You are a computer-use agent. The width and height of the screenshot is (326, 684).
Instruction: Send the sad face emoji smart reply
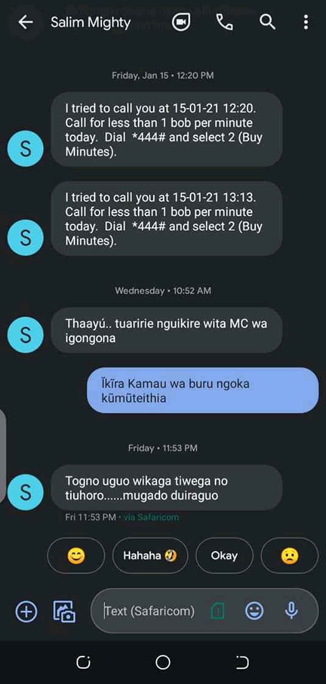coord(289,556)
